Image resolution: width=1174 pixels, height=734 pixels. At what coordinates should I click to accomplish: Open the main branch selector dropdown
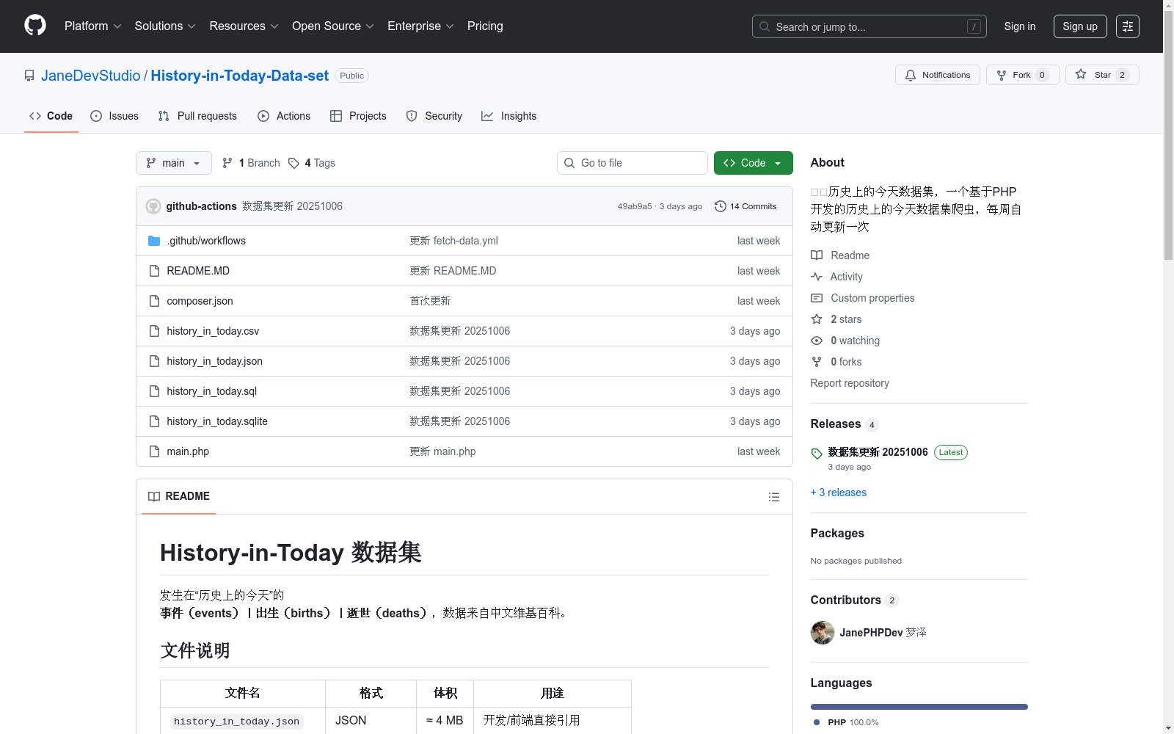click(x=174, y=163)
